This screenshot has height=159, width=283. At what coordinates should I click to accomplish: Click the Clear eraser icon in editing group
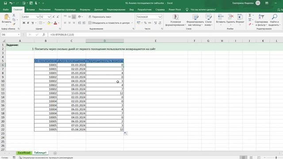pos(250,24)
